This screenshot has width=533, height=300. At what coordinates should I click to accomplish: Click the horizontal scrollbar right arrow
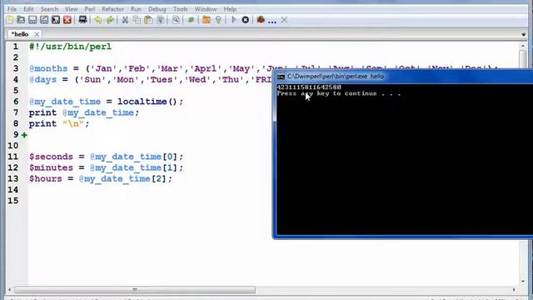(x=514, y=290)
